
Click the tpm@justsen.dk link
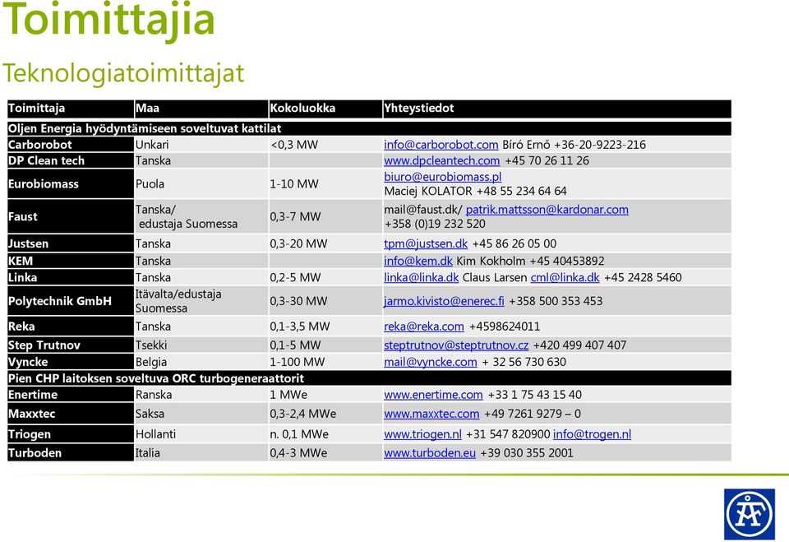[x=426, y=243]
